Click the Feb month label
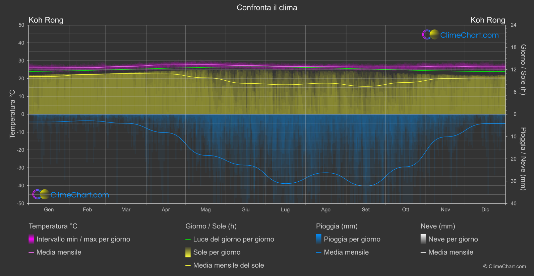This screenshot has width=534, height=276. point(87,209)
